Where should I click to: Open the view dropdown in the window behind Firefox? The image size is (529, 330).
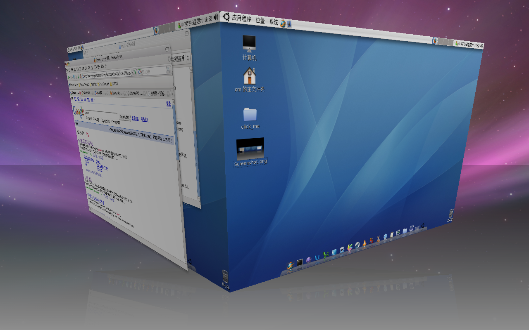181,59
